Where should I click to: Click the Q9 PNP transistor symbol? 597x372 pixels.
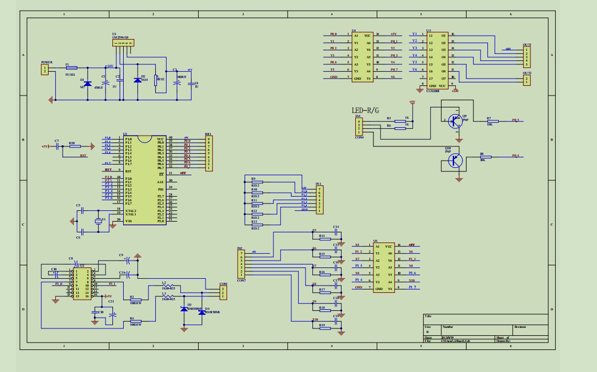[455, 121]
